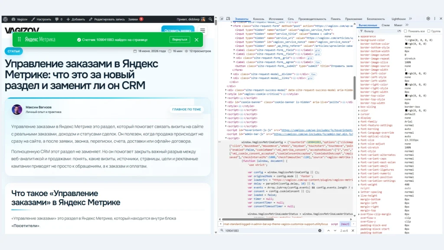Expand the box-sizing computed property

click(x=359, y=107)
